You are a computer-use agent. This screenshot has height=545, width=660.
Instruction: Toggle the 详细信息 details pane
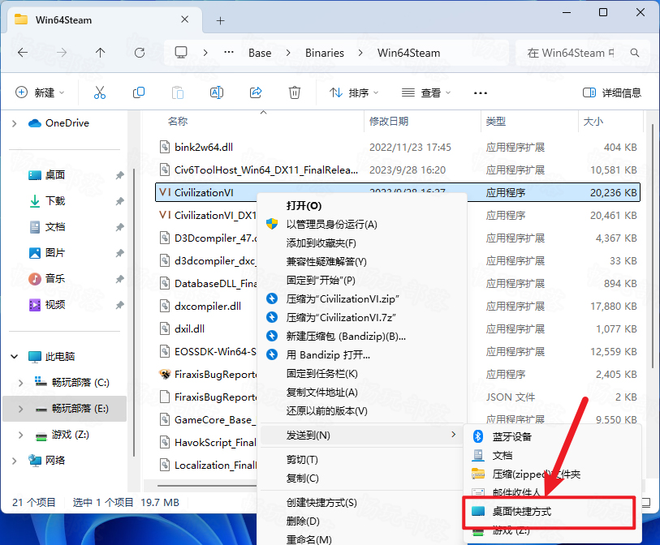[x=612, y=92]
